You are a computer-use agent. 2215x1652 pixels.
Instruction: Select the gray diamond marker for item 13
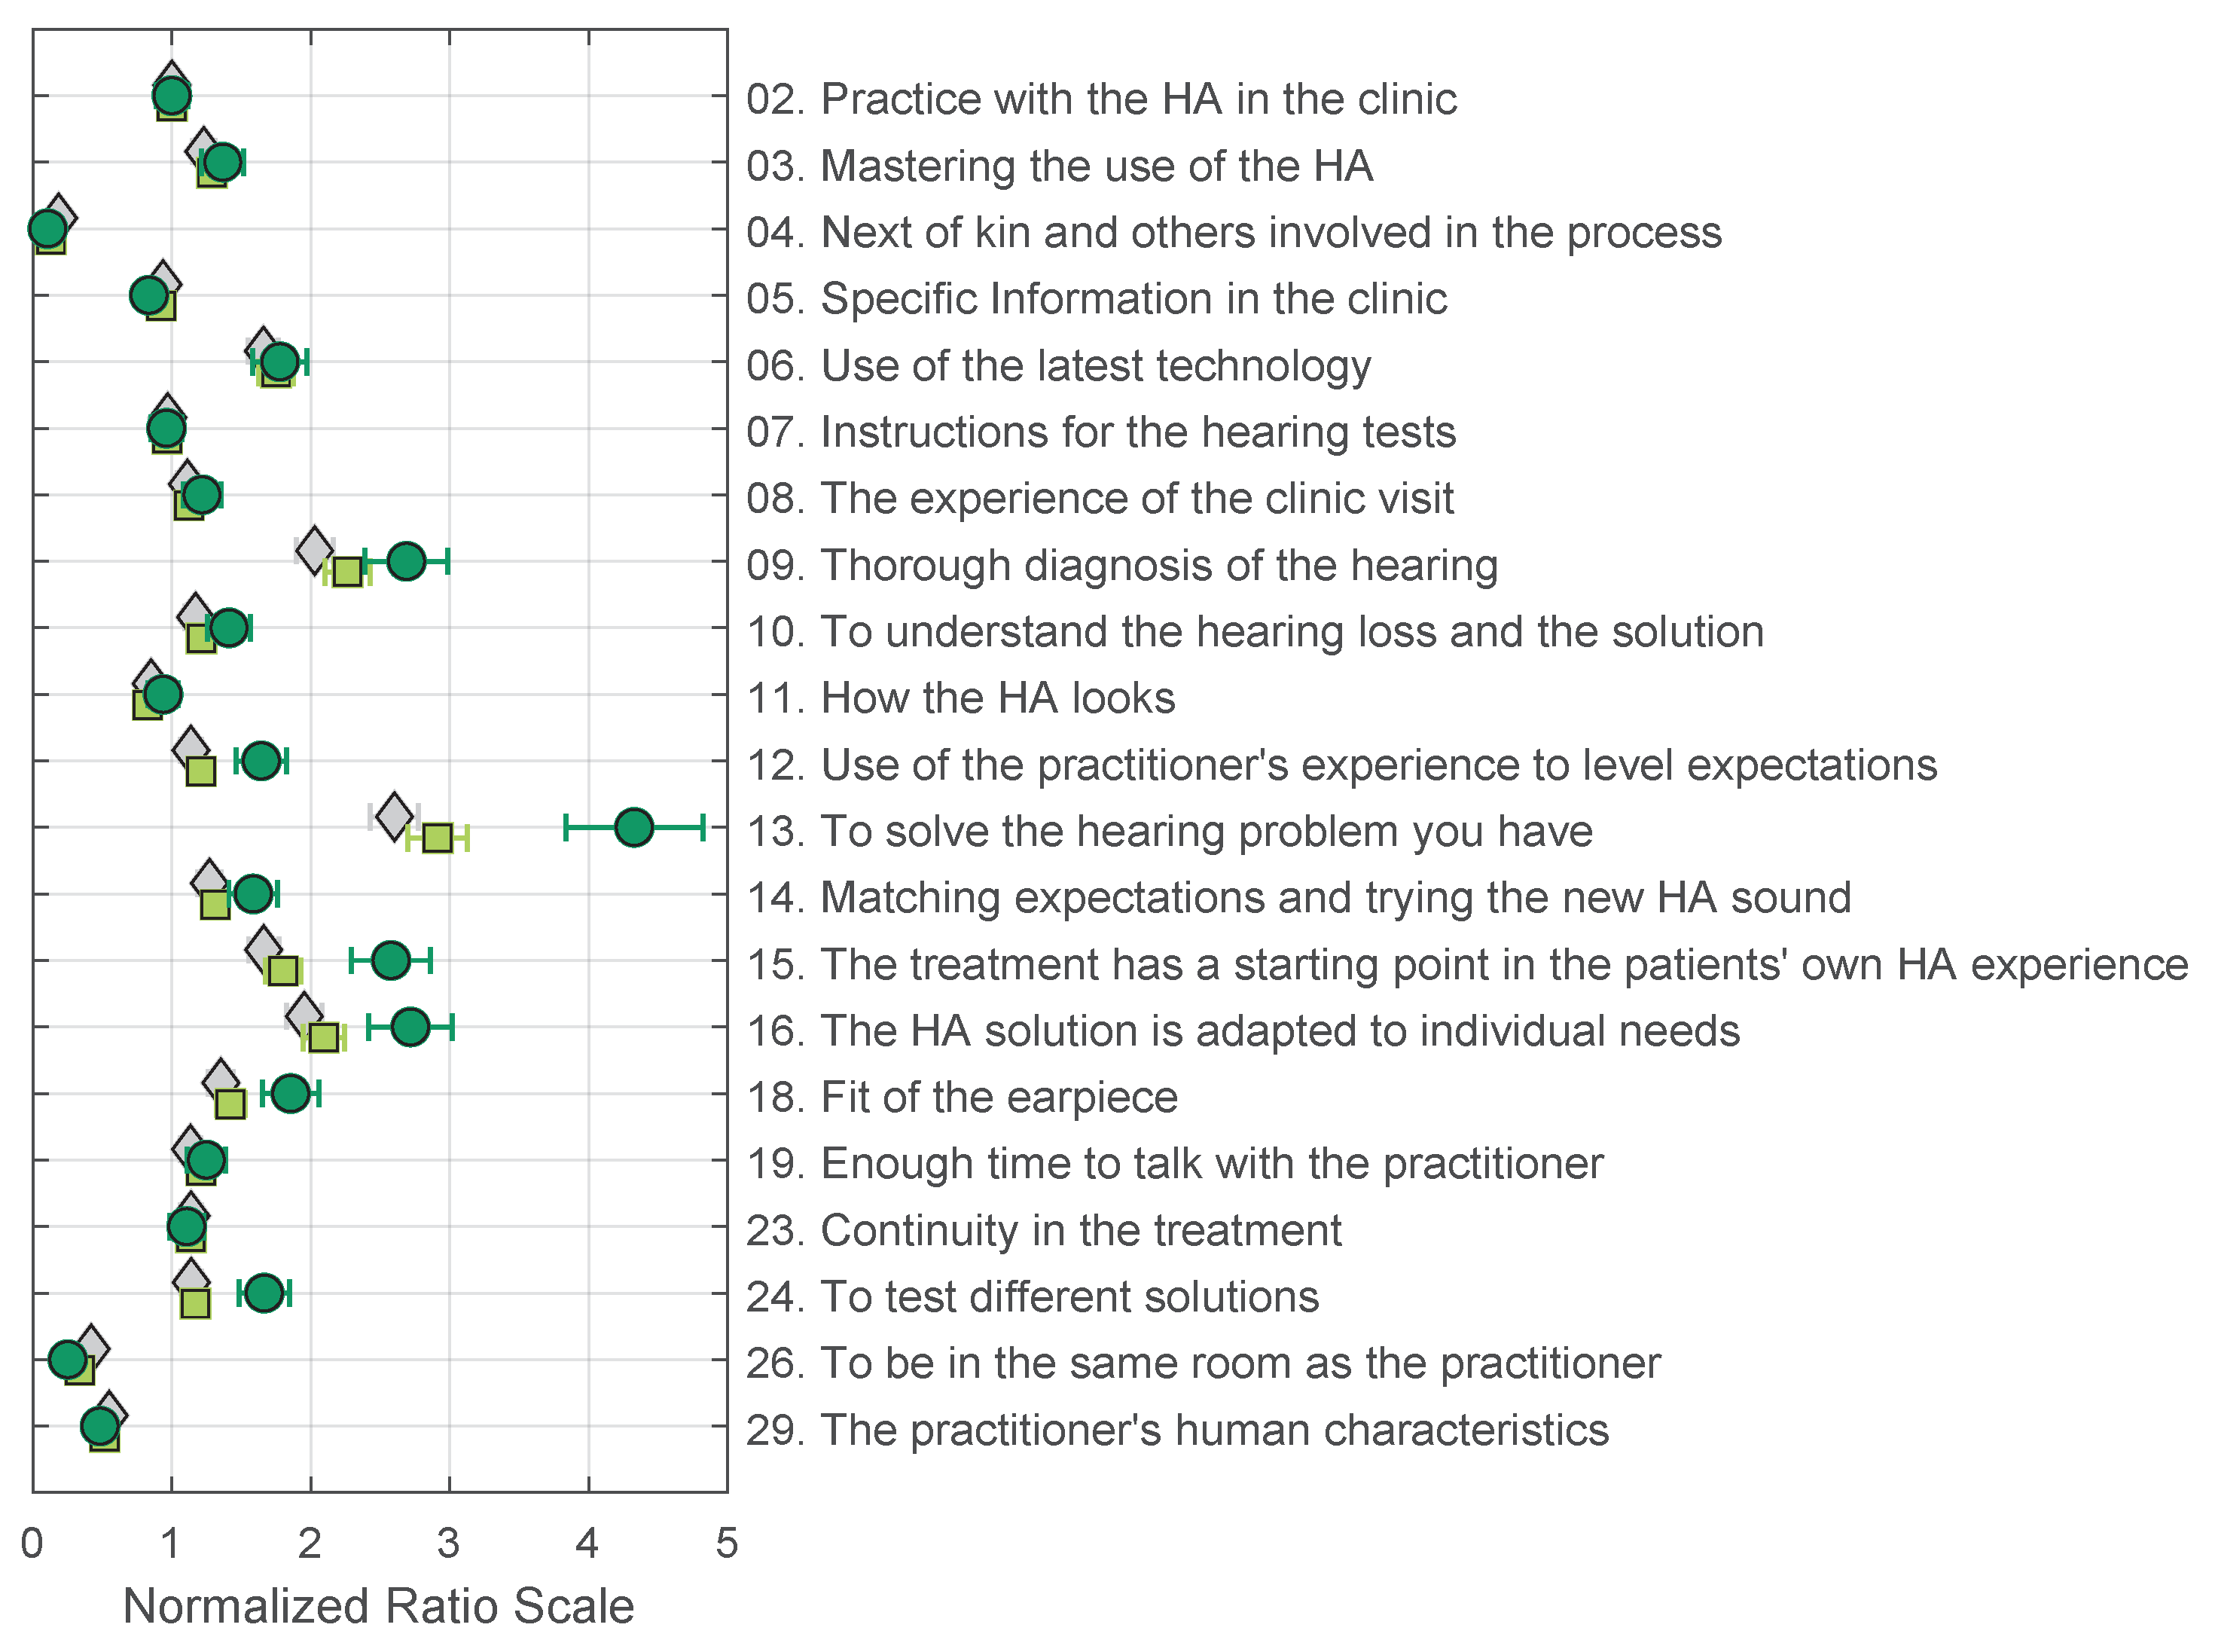(395, 816)
